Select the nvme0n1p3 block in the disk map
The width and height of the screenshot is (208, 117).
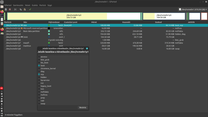pyautogui.click(x=74, y=16)
